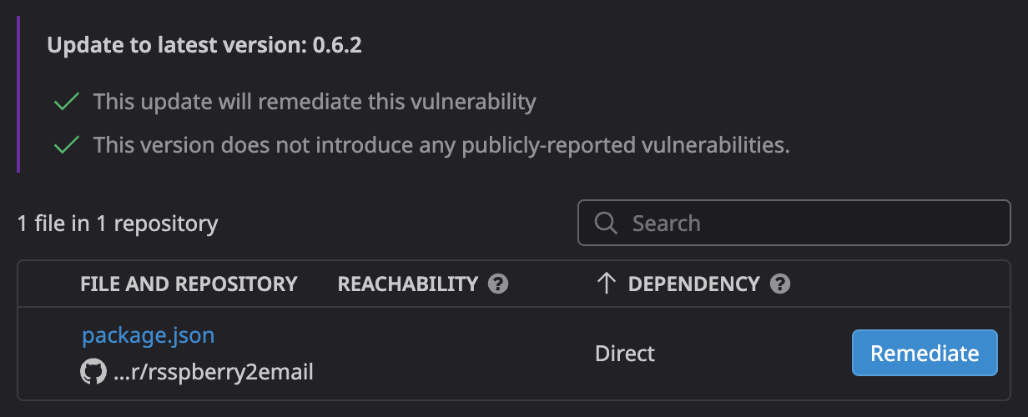Click the Direct dependency cell

coord(625,353)
